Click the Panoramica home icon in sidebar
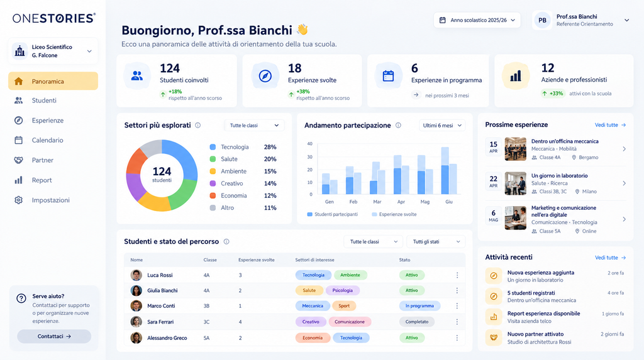Viewport: 644px width, 360px height. [18, 81]
